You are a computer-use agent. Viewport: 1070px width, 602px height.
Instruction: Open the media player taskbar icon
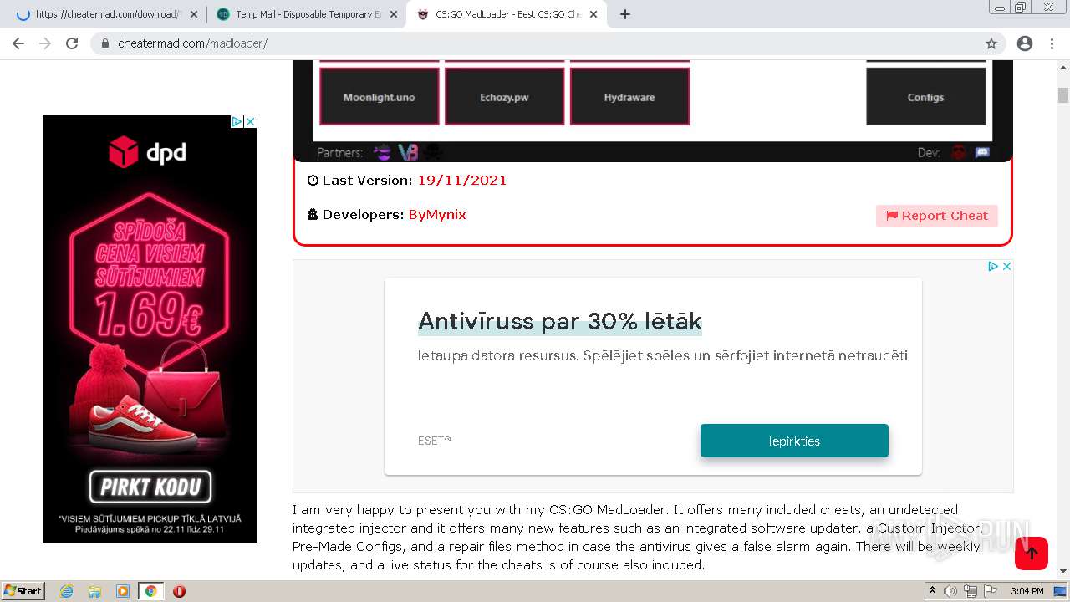tap(123, 591)
